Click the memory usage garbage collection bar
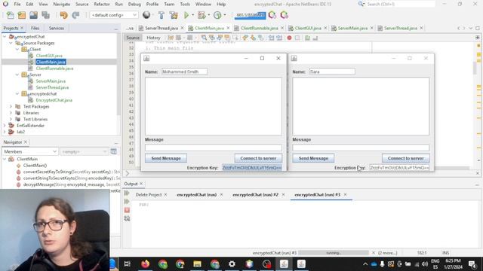 click(x=250, y=15)
